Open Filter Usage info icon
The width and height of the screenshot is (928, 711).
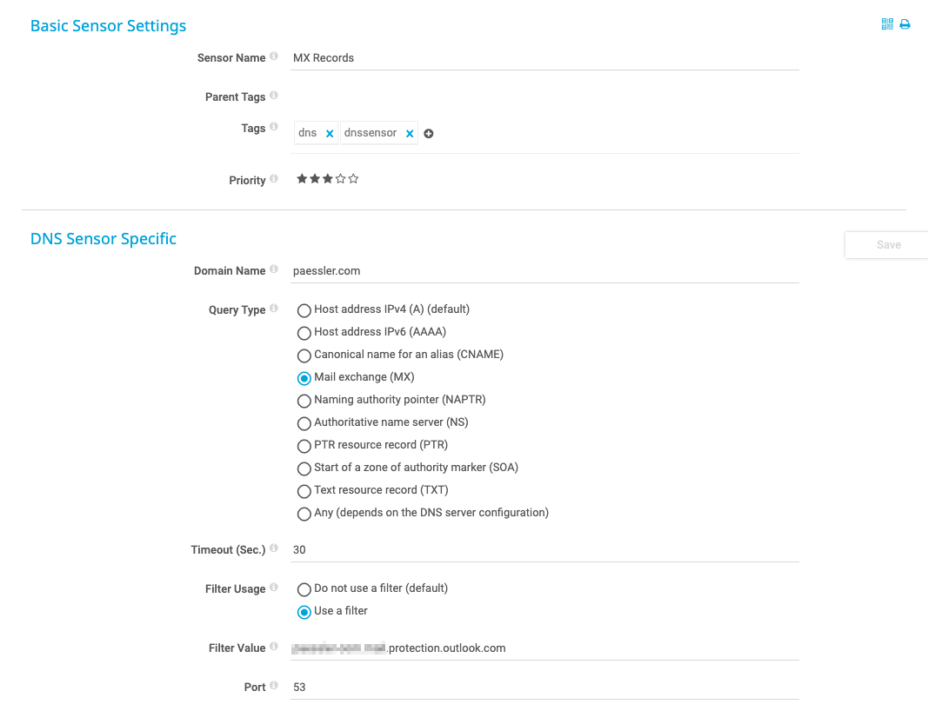point(274,588)
